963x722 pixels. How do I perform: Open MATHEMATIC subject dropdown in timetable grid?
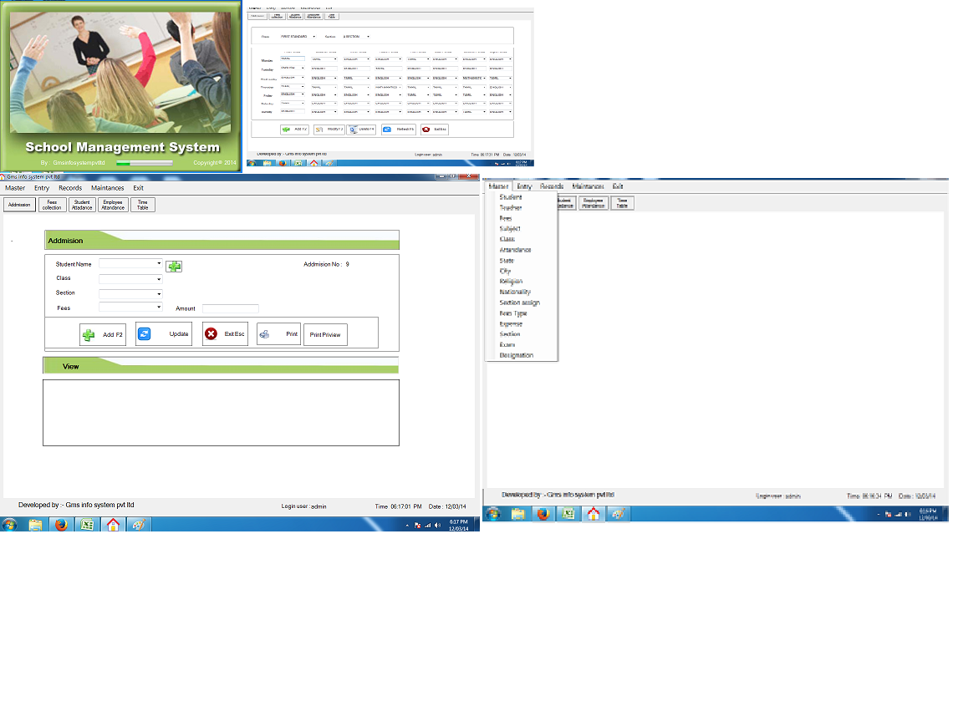click(474, 78)
